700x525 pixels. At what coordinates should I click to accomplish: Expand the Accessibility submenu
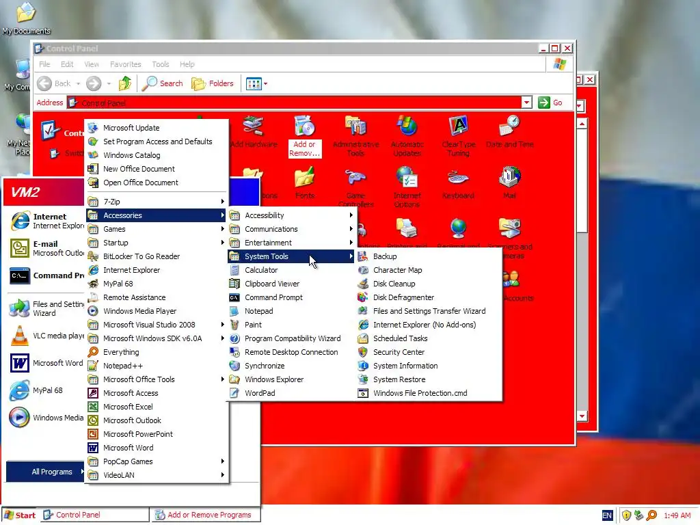click(291, 215)
